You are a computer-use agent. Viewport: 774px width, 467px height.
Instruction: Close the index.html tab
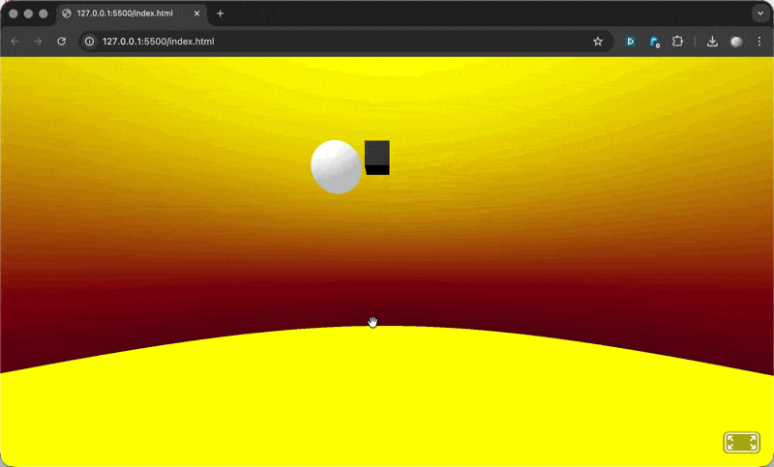point(196,14)
